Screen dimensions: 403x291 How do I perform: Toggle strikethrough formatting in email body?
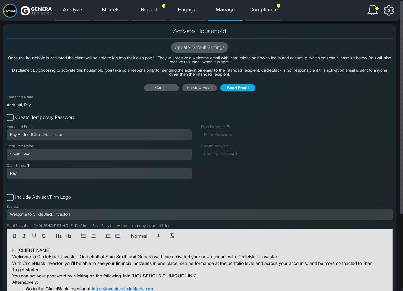click(44, 236)
